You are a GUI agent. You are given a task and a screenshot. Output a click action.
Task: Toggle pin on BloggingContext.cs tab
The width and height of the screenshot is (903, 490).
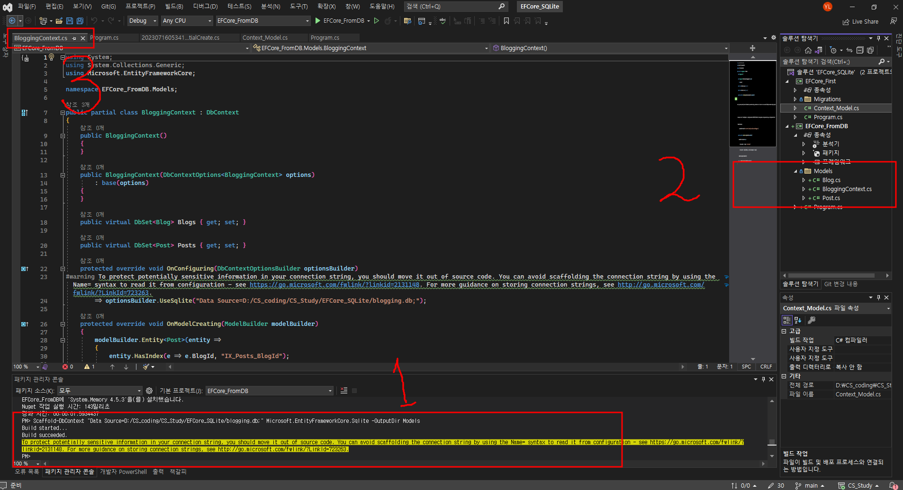tap(74, 38)
